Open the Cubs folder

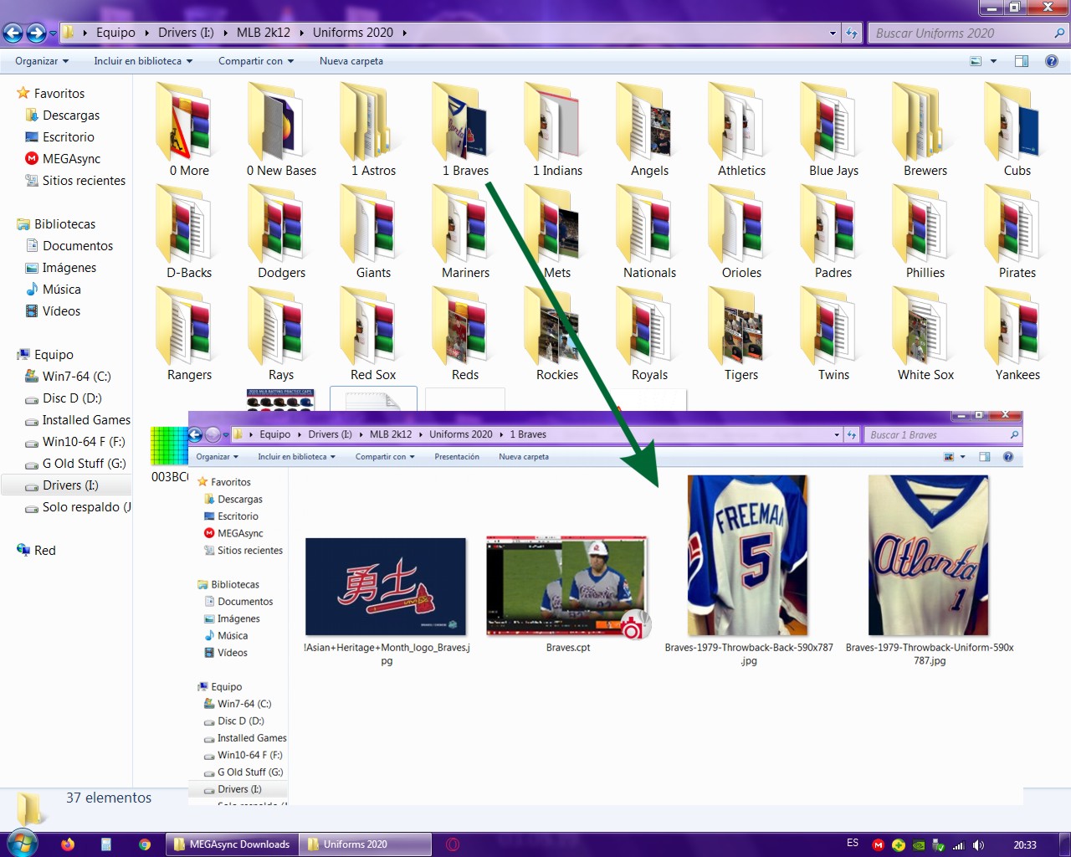[x=1017, y=128]
